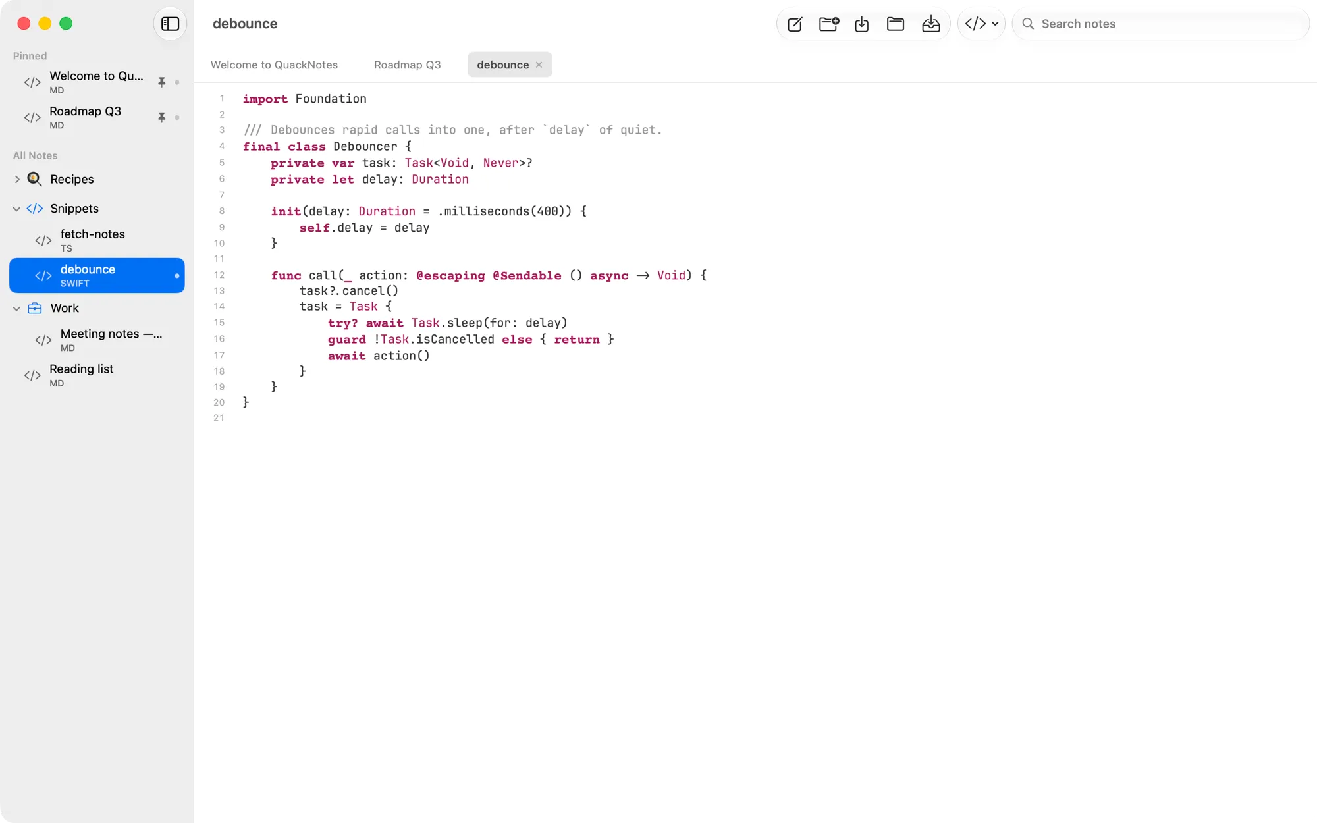Click the await action() line
The image size is (1317, 823).
tap(379, 356)
